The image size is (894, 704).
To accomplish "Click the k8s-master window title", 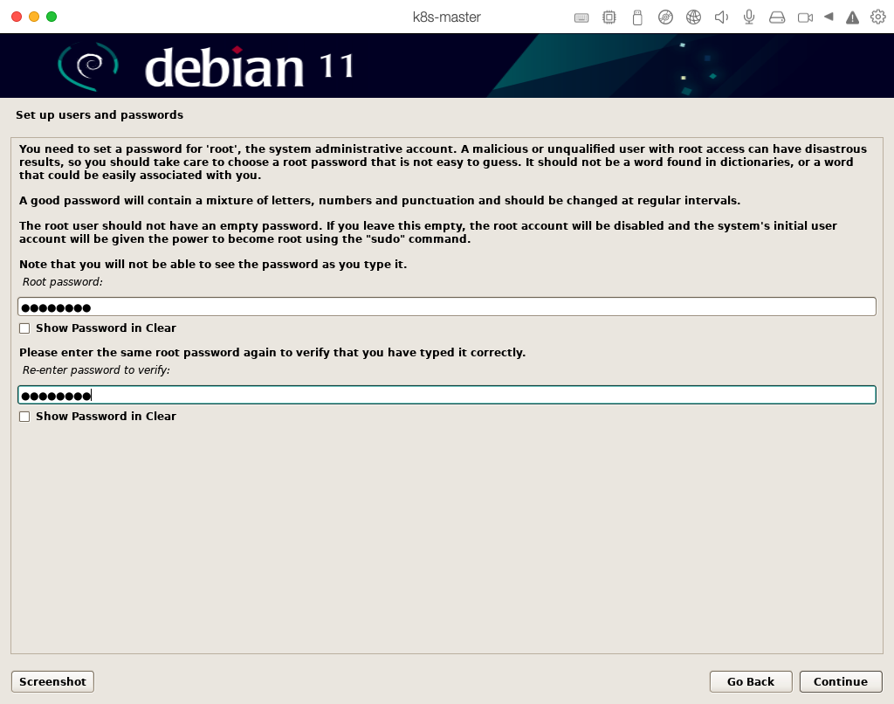I will (446, 17).
